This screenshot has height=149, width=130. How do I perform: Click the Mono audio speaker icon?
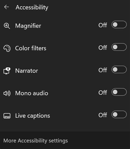point(7,93)
